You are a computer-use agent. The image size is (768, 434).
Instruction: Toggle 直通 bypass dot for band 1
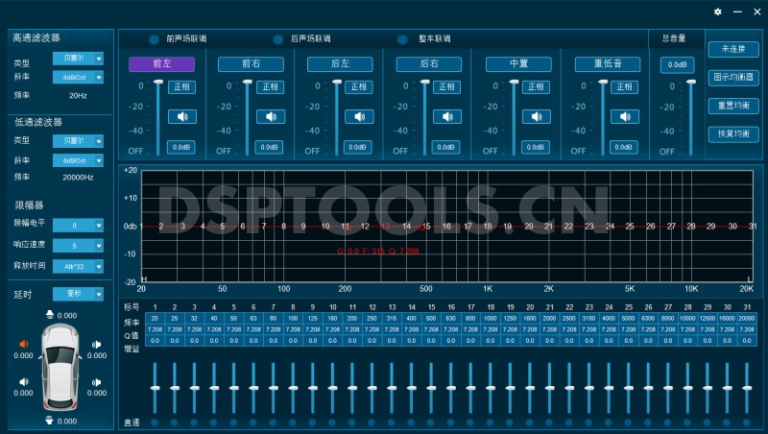click(x=155, y=422)
